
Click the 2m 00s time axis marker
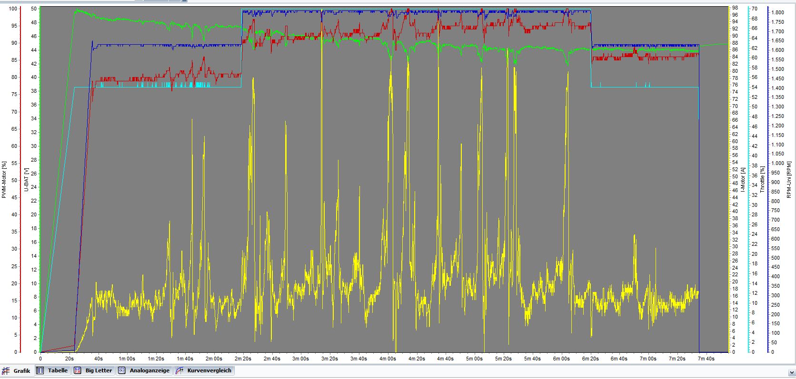[214, 359]
